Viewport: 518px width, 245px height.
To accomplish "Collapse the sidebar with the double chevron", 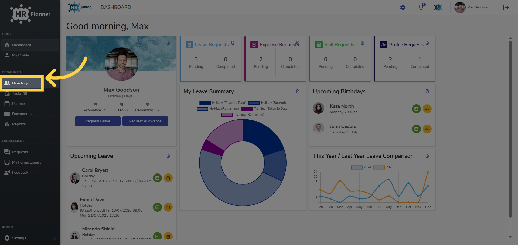I will pyautogui.click(x=54, y=238).
